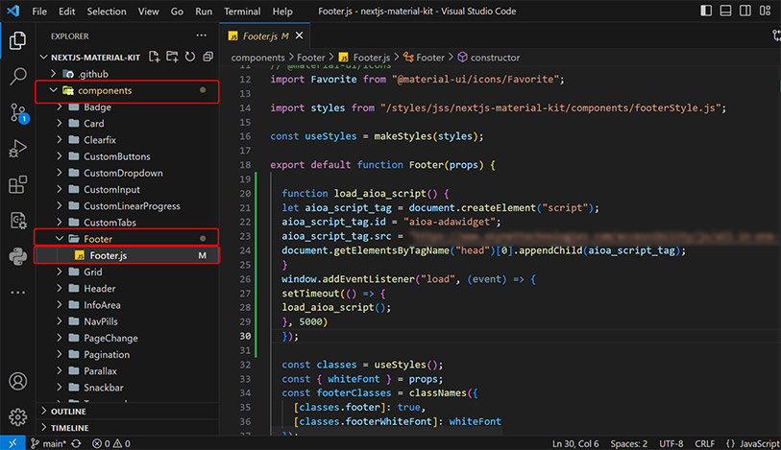This screenshot has width=781, height=450.
Task: Select the Grid folder
Action: pyautogui.click(x=129, y=272)
